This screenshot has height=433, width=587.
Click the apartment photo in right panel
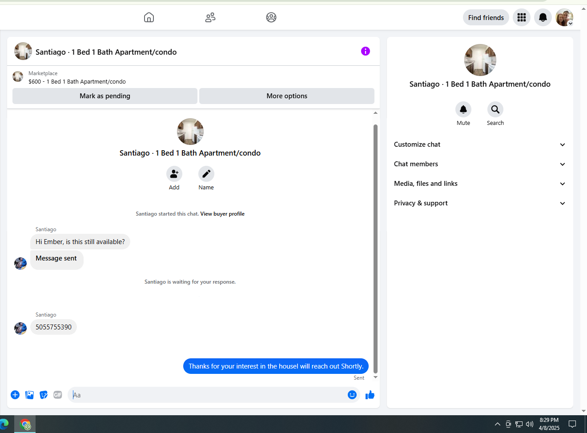point(480,60)
